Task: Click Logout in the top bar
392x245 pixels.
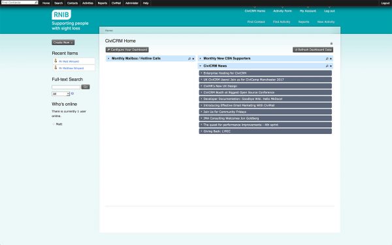Action: pyautogui.click(x=385, y=3)
